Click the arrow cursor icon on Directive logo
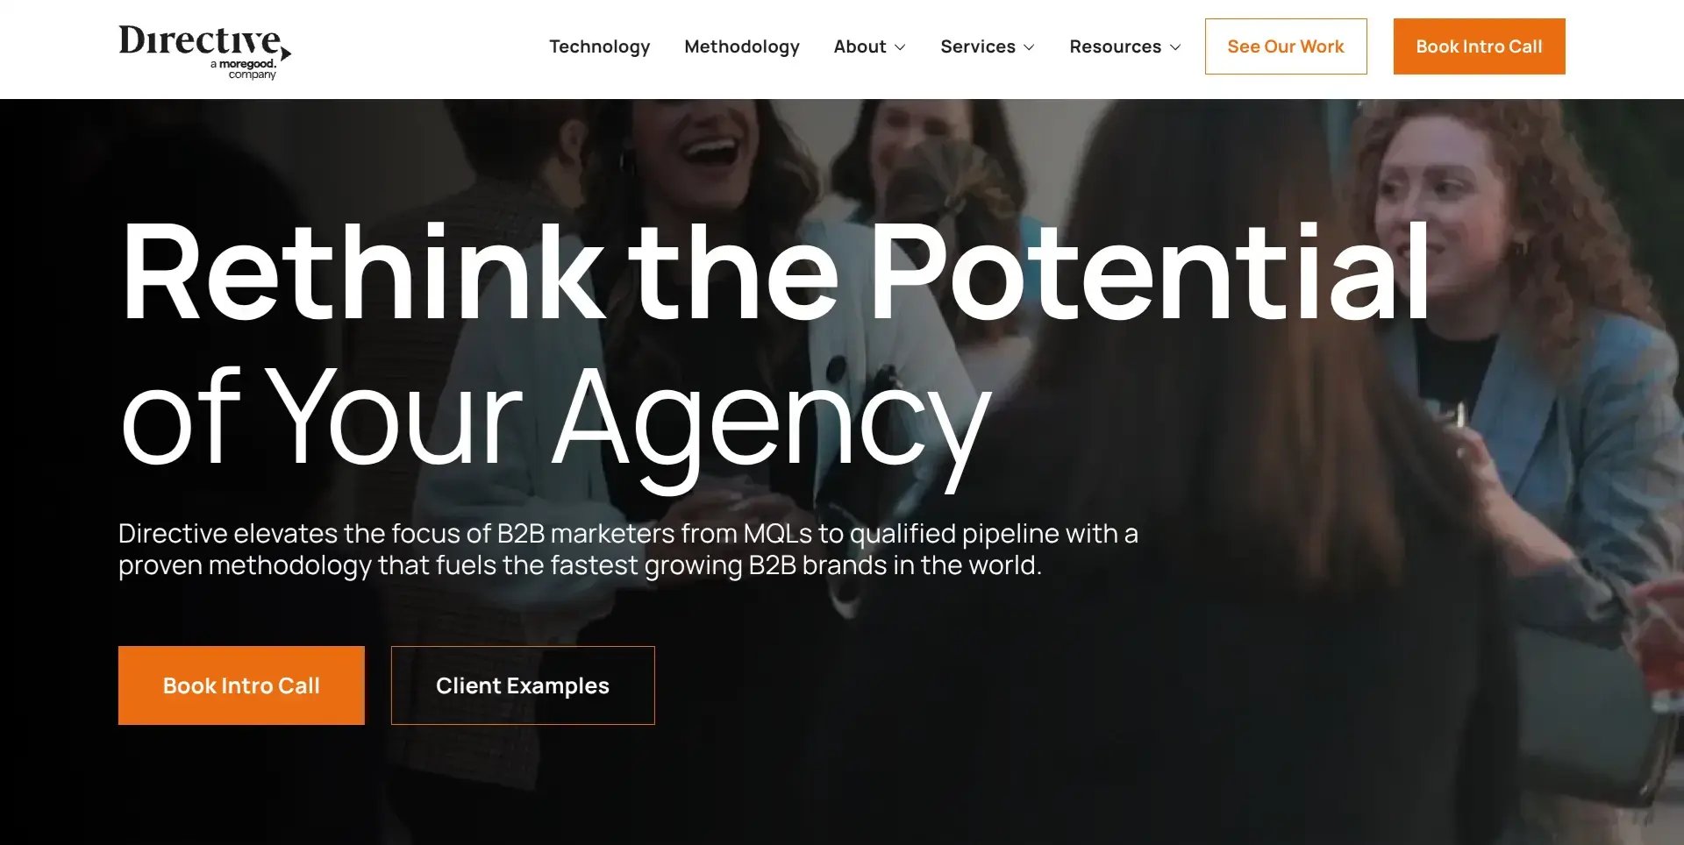Image resolution: width=1684 pixels, height=845 pixels. tap(286, 53)
